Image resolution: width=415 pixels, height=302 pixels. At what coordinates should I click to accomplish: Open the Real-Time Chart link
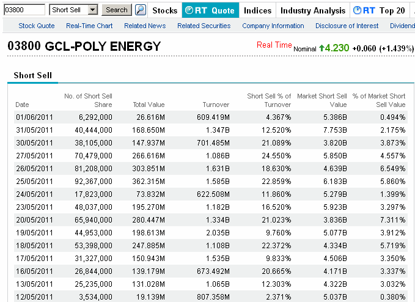(89, 26)
